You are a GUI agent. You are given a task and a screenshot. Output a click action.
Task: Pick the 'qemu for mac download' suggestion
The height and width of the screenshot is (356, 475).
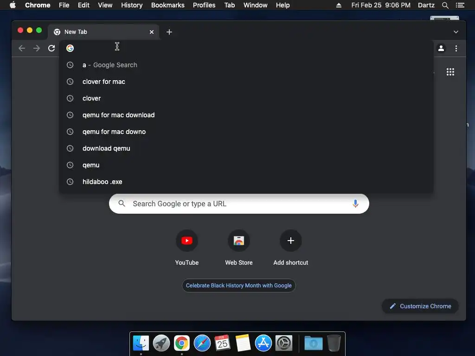[246, 115]
